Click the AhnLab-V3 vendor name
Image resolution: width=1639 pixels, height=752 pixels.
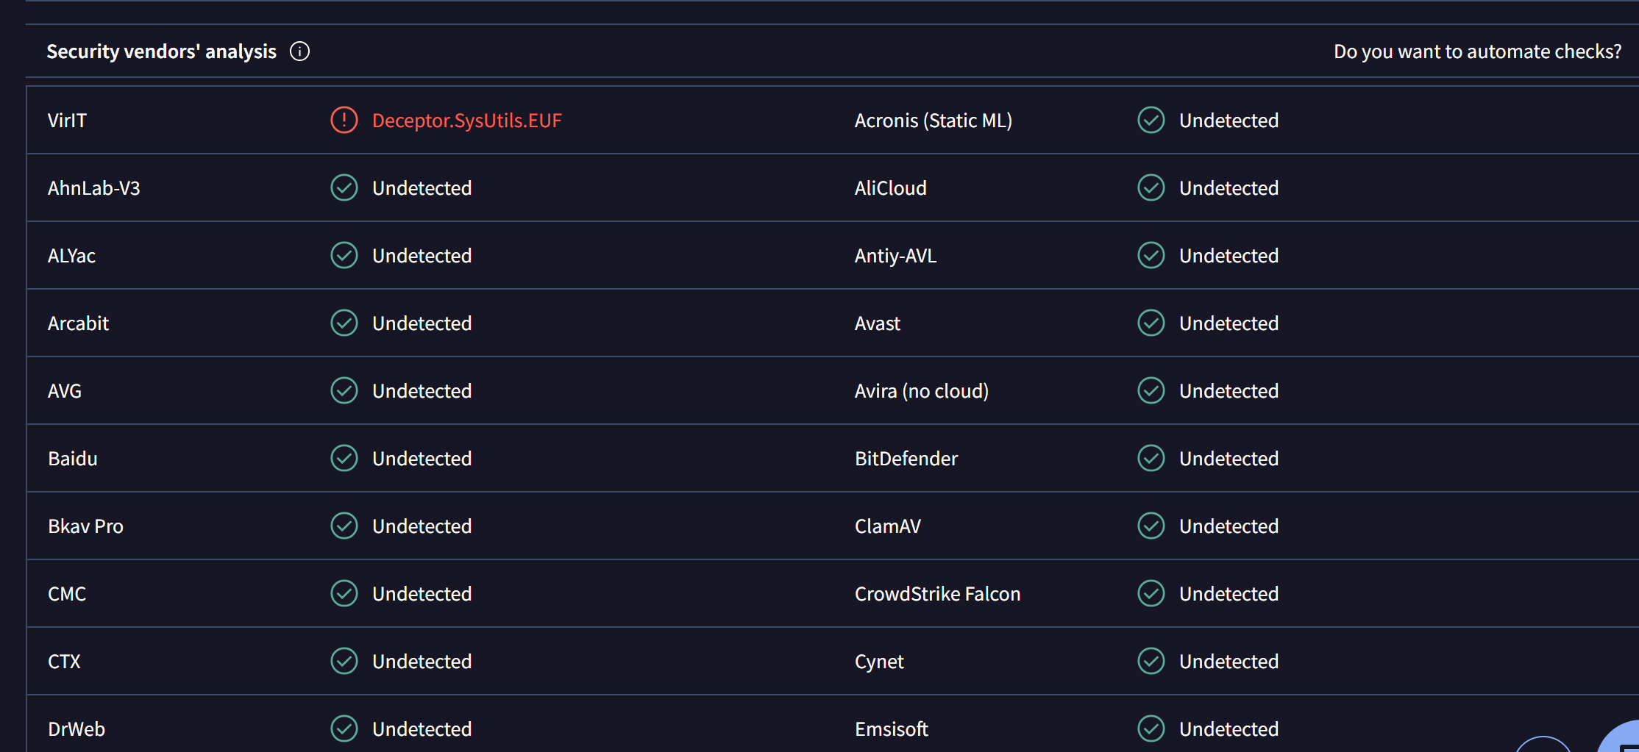[x=93, y=188]
